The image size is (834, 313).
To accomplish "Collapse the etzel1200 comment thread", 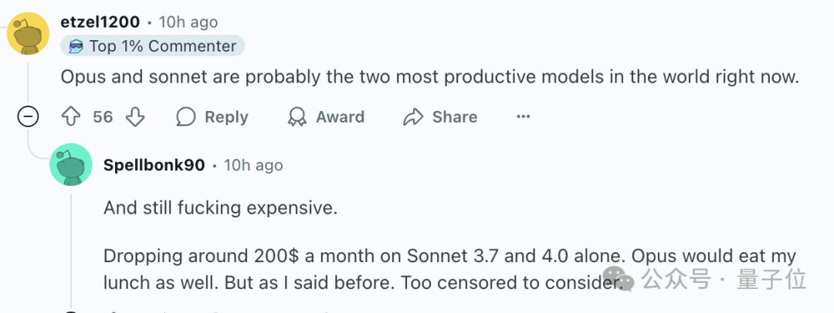I will pos(29,116).
